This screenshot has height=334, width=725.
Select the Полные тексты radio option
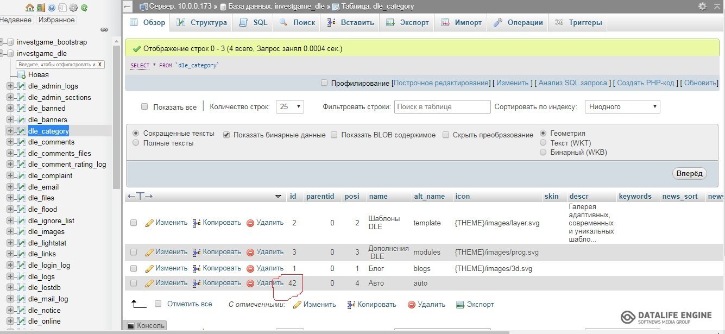tap(136, 143)
